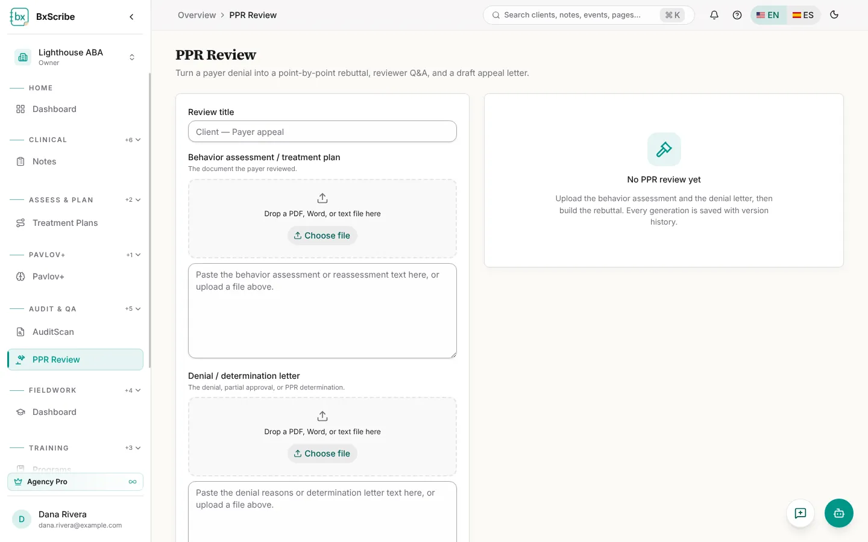Open the feedback message button
868x542 pixels.
click(x=800, y=513)
